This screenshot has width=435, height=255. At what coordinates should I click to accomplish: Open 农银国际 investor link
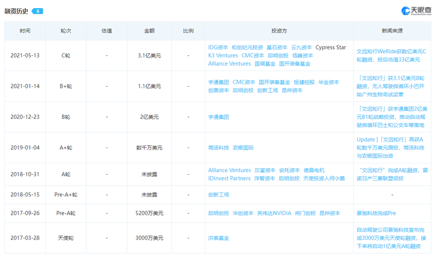pos(243,148)
